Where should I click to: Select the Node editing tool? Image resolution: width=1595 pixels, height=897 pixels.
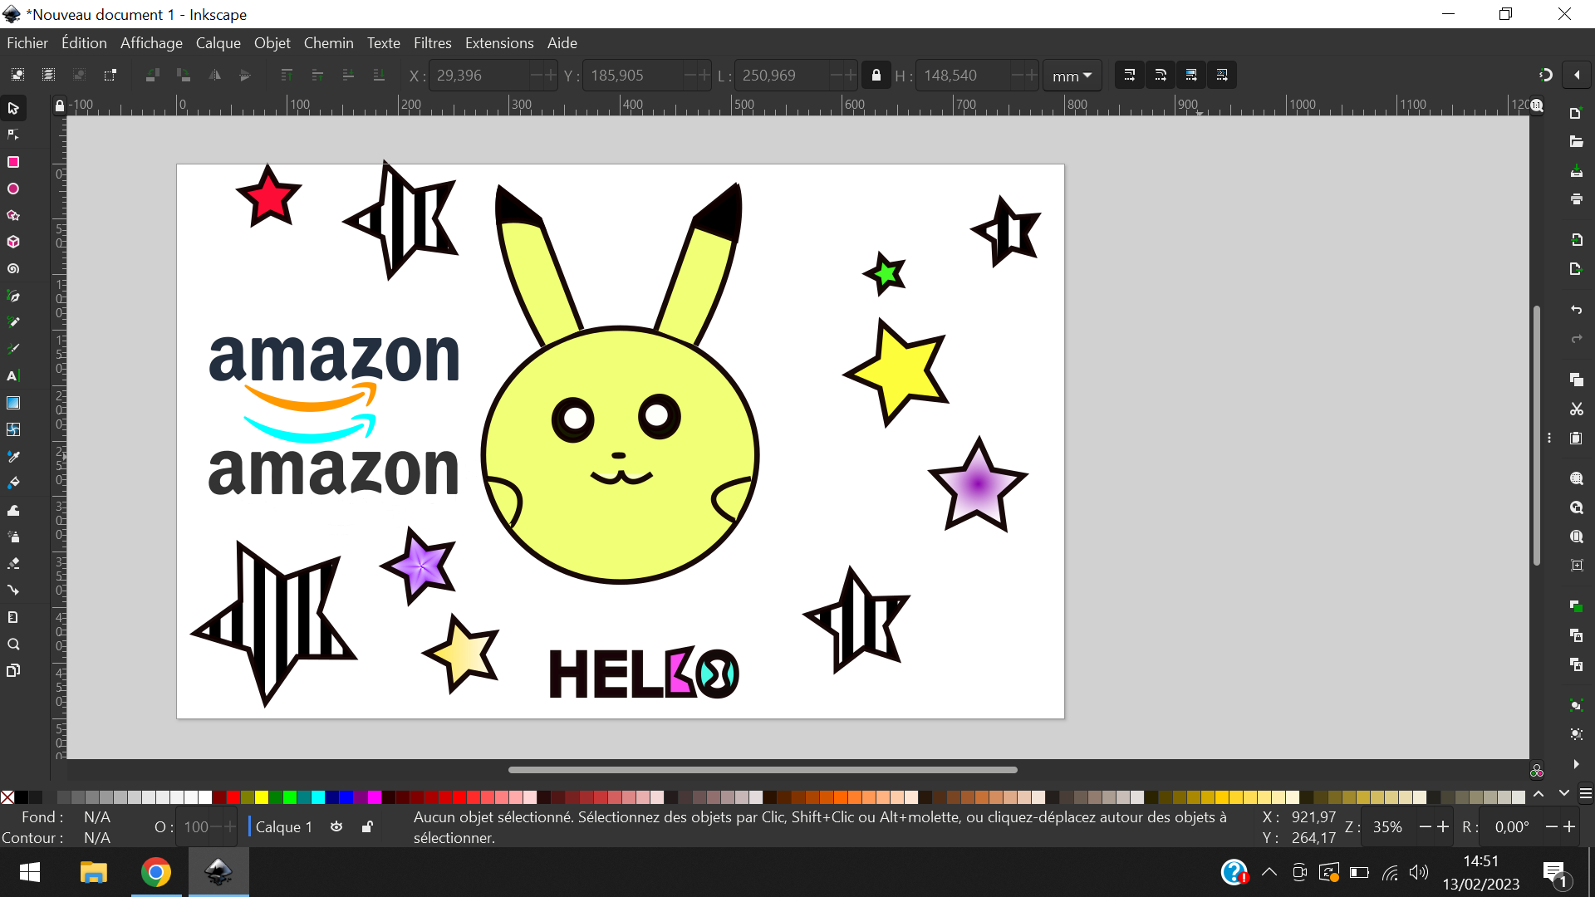coord(13,135)
